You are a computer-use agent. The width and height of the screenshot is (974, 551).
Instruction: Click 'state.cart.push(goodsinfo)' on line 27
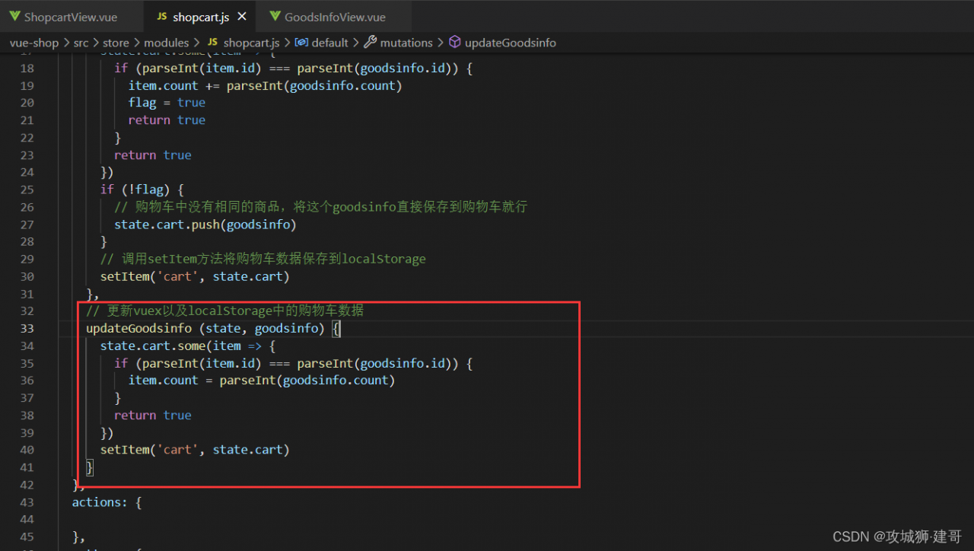tap(205, 225)
